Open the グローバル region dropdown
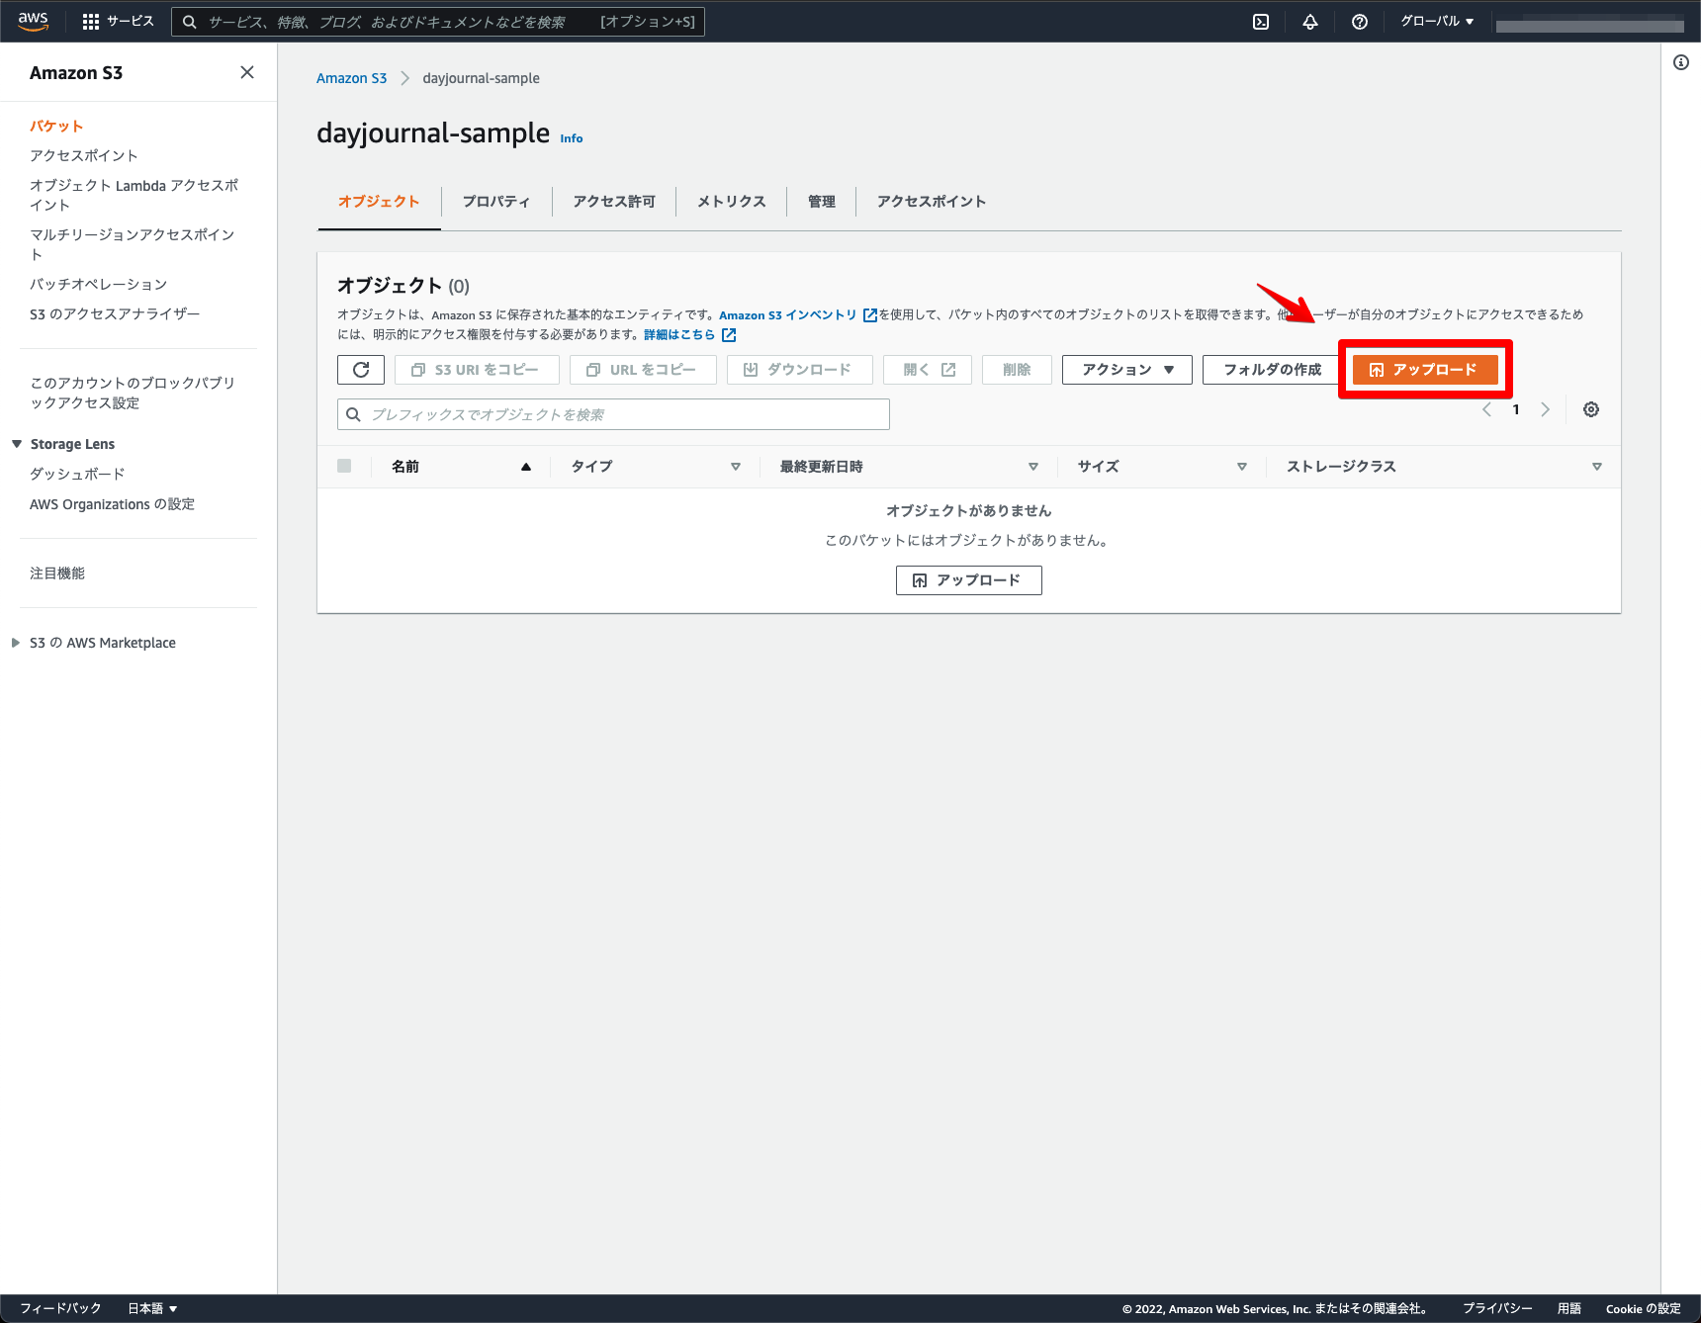The height and width of the screenshot is (1323, 1701). (x=1437, y=22)
